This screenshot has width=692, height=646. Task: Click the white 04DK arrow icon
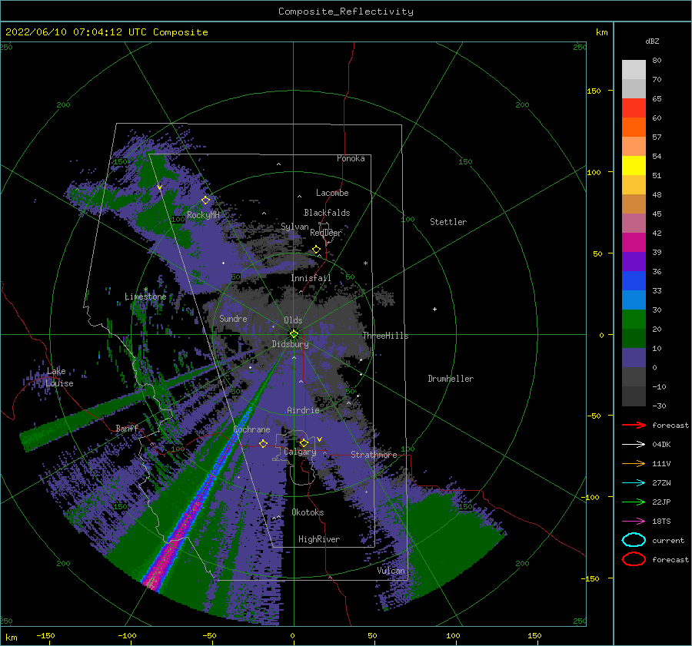[634, 445]
